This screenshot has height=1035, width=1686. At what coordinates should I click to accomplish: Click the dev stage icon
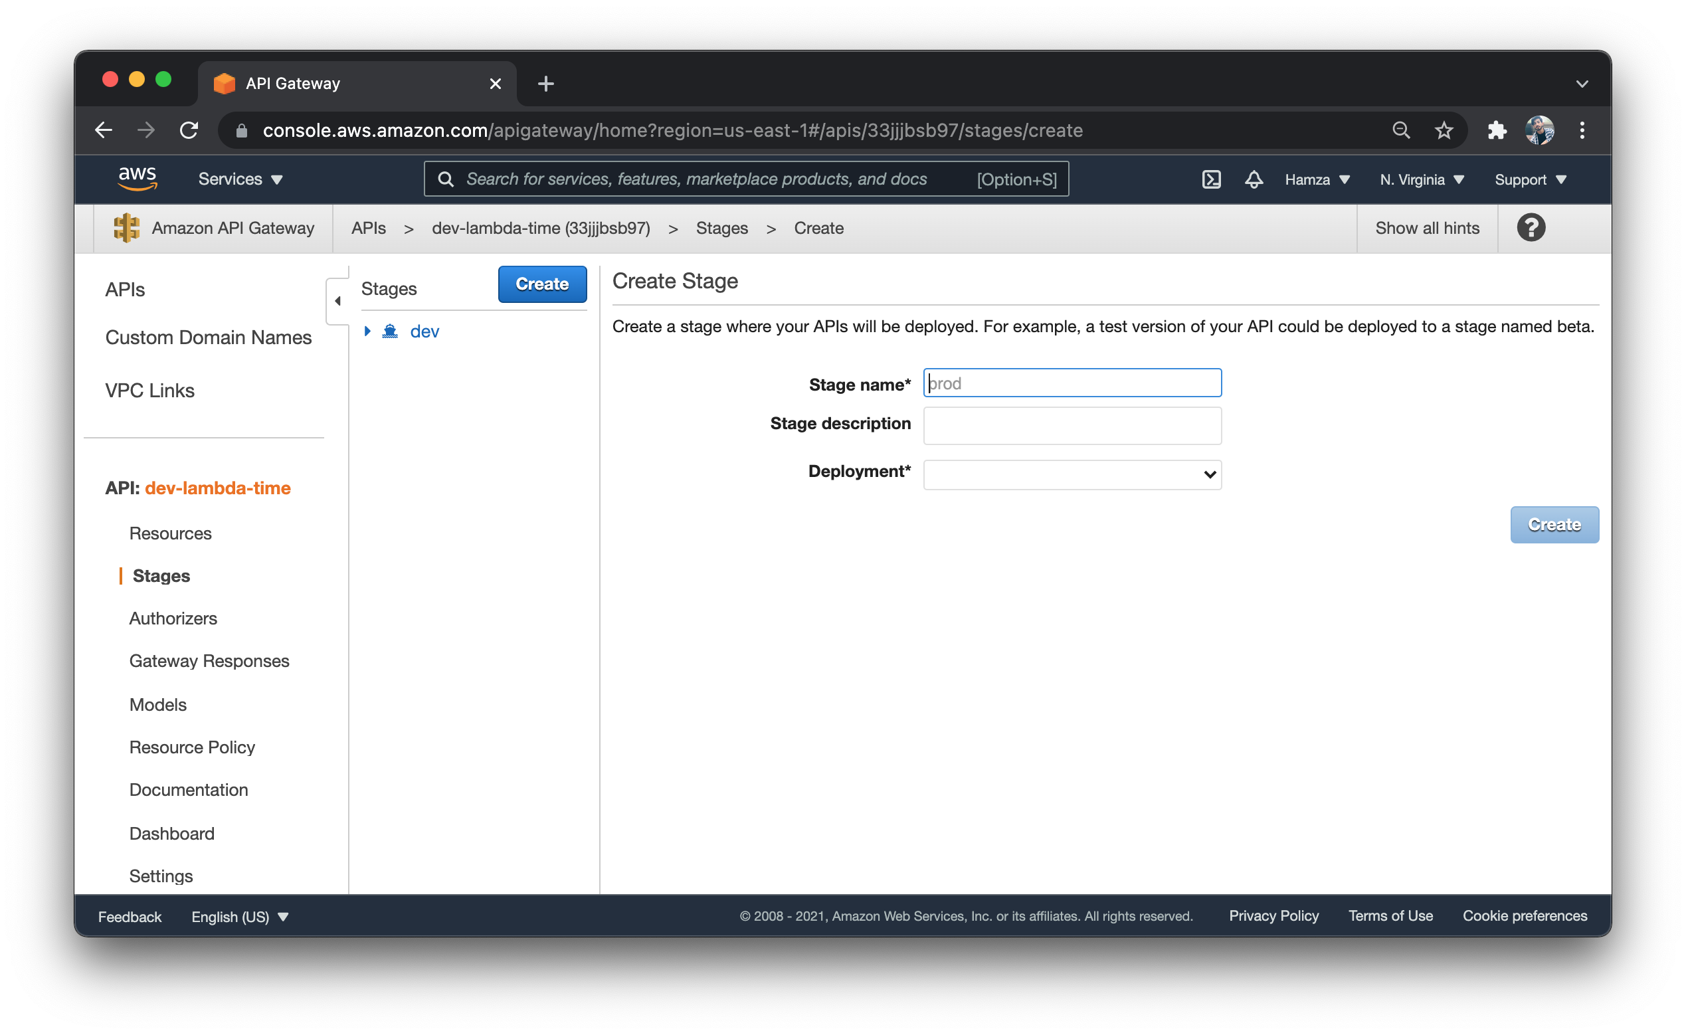point(390,331)
